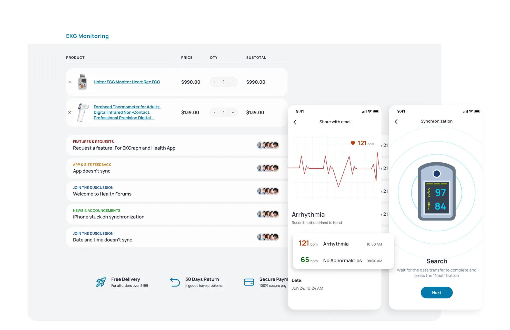Open the Forehead Thermometer product link

(127, 112)
